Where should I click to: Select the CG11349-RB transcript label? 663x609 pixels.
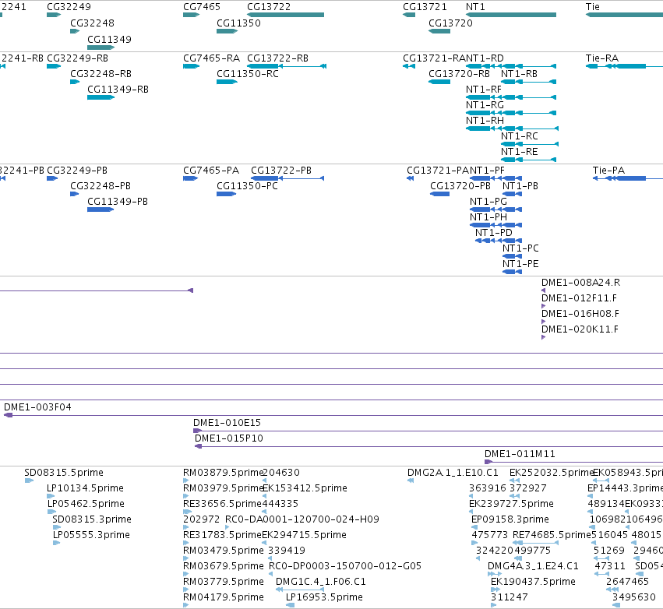tap(118, 90)
